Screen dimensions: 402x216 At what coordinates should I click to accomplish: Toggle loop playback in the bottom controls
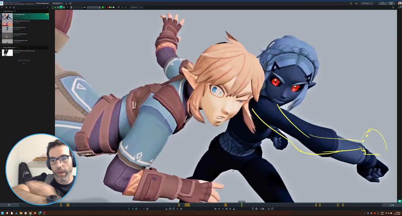[136, 209]
